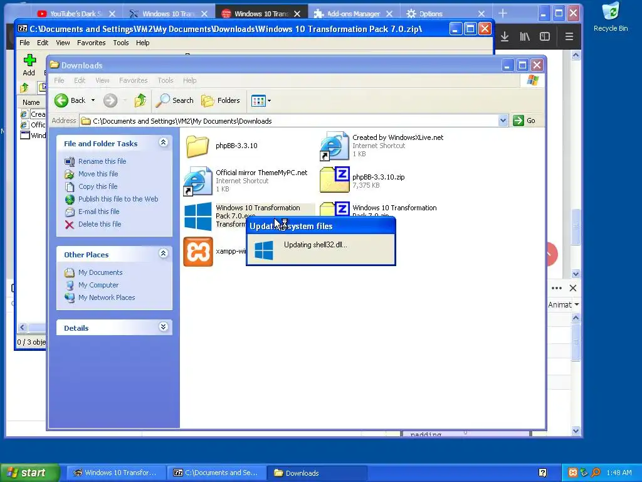642x482 pixels.
Task: Open the Recycle Bin on desktop
Action: 611,16
